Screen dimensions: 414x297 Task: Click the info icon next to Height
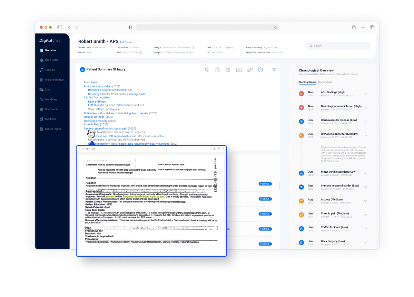point(193,52)
